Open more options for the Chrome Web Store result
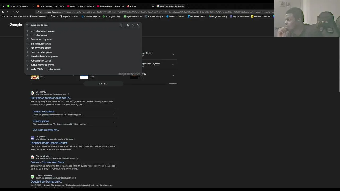This screenshot has width=340, height=191. (x=77, y=158)
